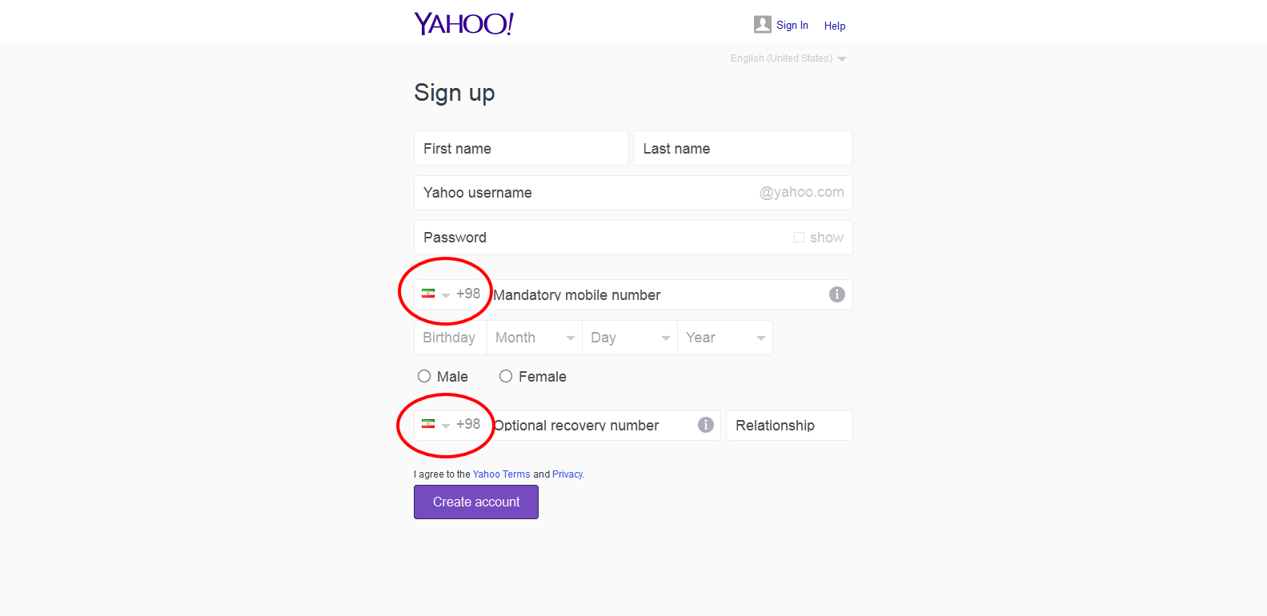Open the Day dropdown
Viewport: 1267px width, 616px height.
(x=630, y=338)
